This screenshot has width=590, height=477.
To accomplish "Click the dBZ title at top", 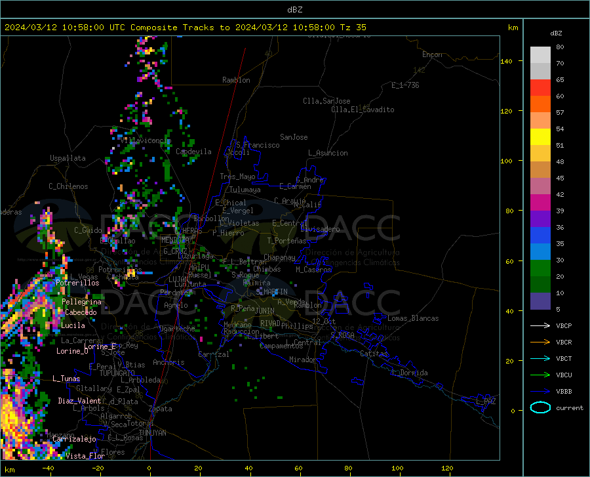I will click(294, 10).
